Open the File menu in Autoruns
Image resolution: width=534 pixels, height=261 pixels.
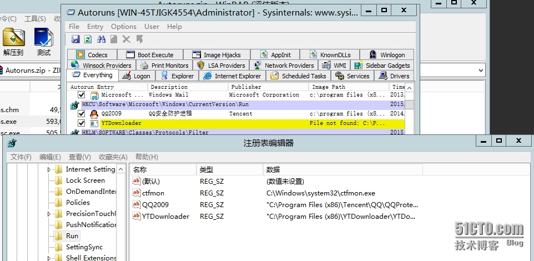point(74,27)
